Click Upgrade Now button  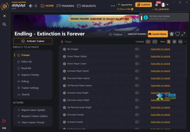[125, 5]
